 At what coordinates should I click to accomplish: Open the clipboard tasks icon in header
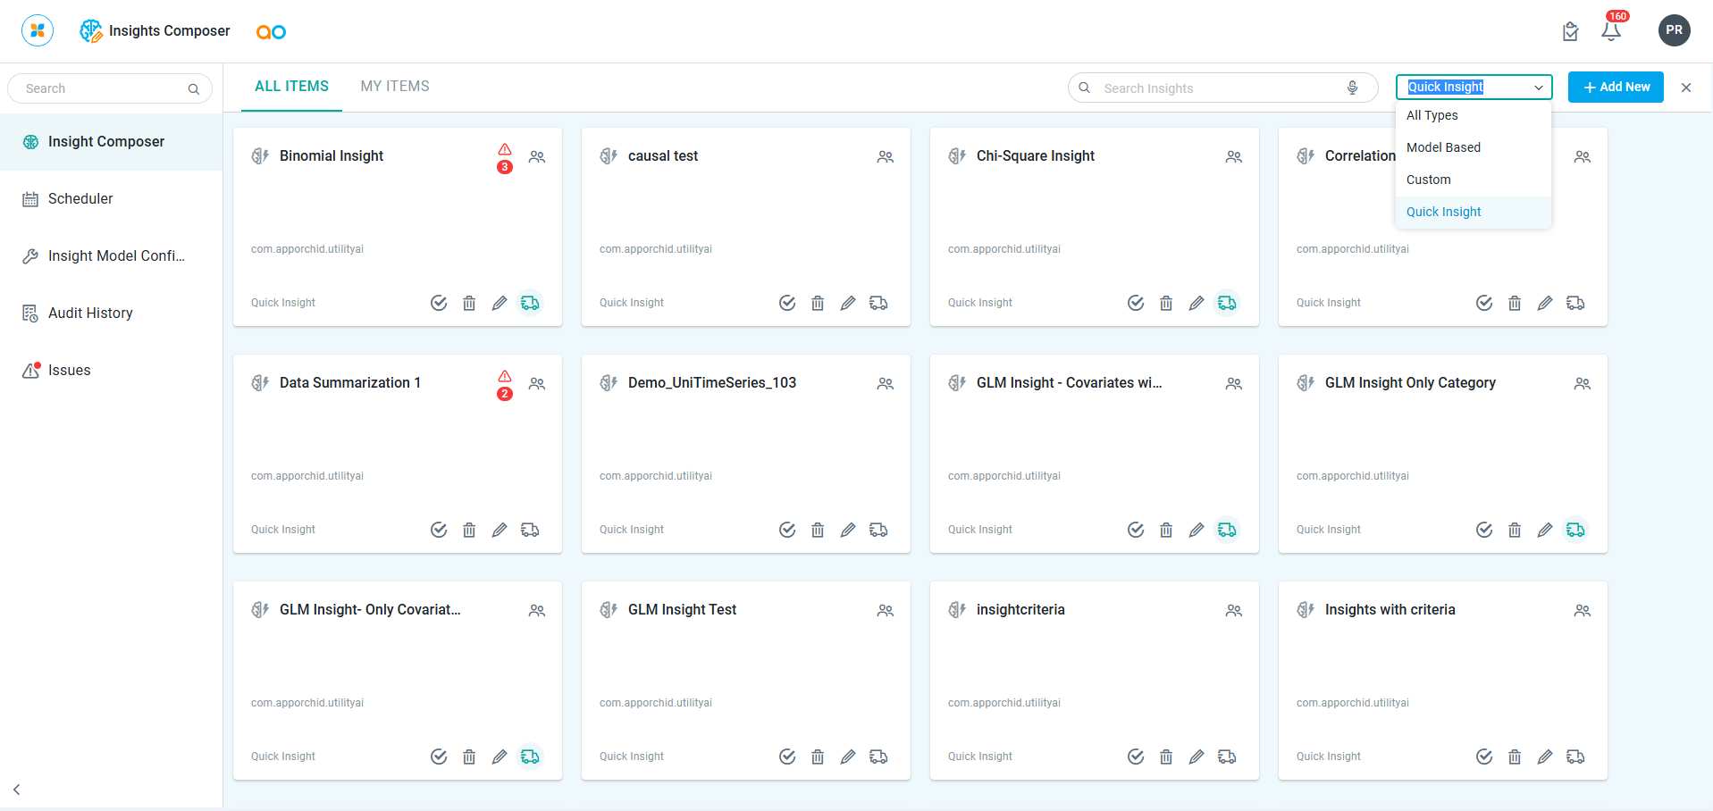coord(1570,32)
